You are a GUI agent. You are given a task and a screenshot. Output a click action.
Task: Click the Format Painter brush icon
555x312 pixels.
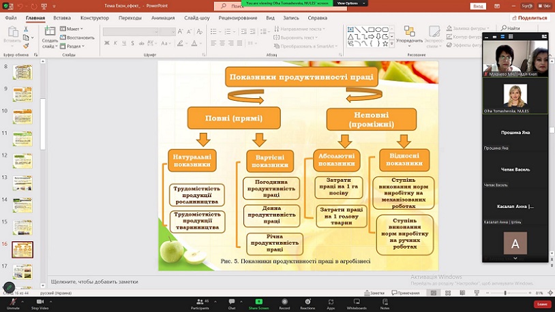click(26, 46)
